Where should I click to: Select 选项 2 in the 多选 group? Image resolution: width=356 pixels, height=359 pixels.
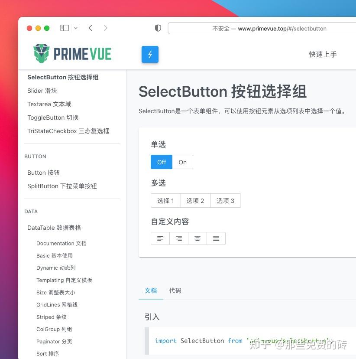point(195,200)
